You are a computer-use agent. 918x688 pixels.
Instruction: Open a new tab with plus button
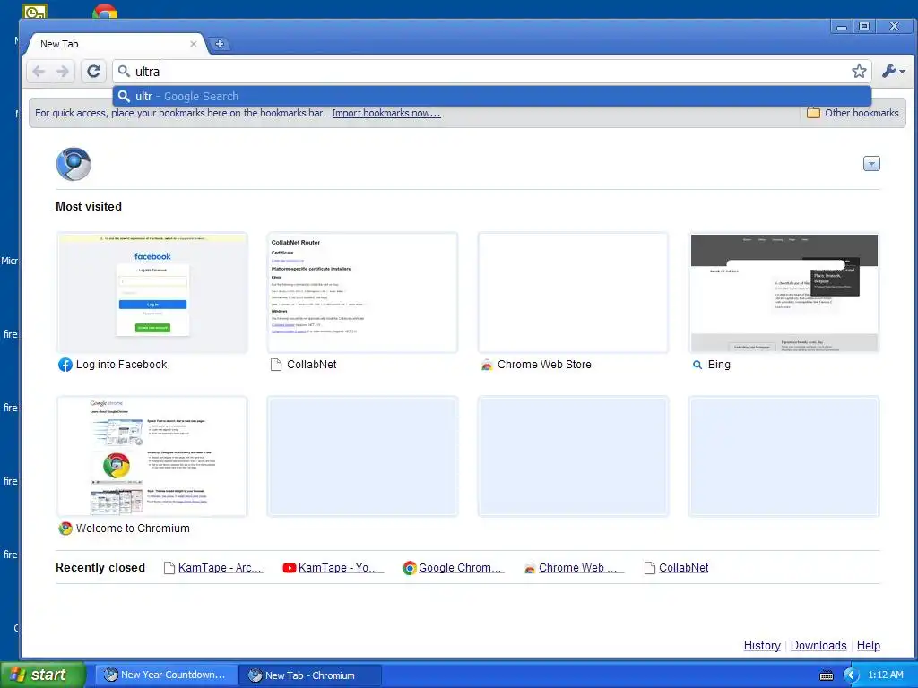click(220, 44)
